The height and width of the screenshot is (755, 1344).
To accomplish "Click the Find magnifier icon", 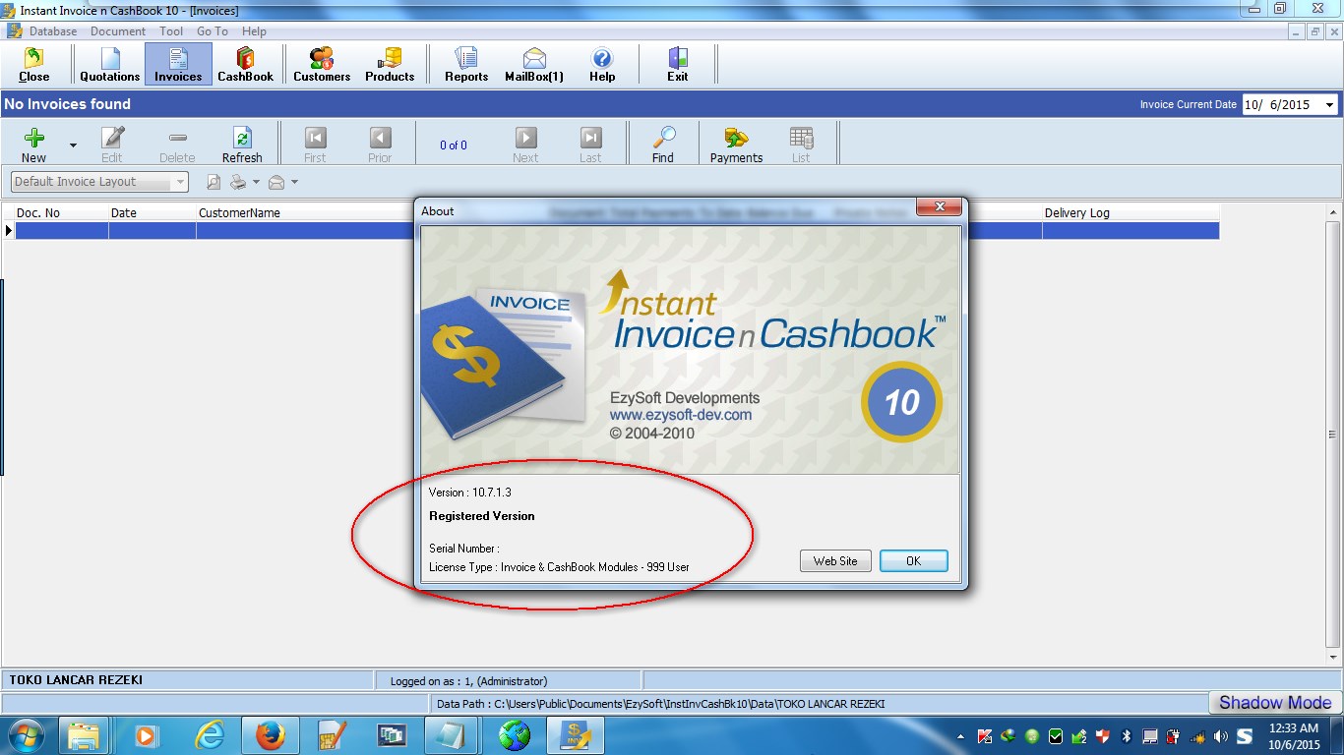I will 663,145.
